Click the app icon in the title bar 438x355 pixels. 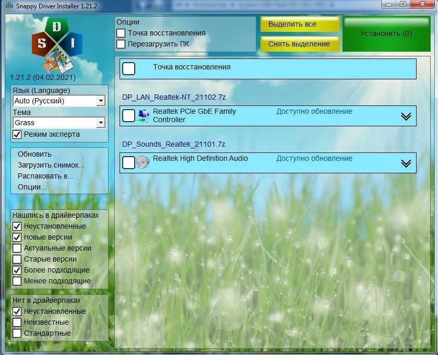tap(9, 6)
